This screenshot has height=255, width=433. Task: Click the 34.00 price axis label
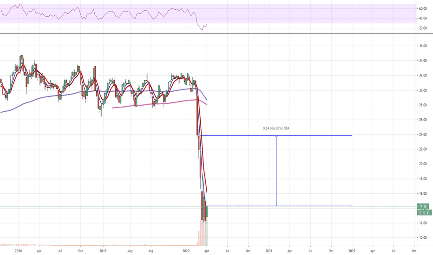(x=423, y=61)
